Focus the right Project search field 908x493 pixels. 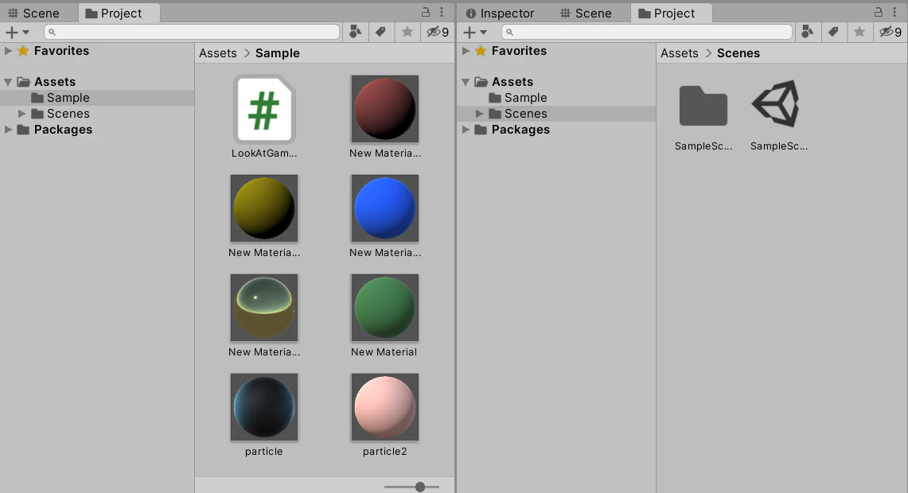click(x=647, y=32)
